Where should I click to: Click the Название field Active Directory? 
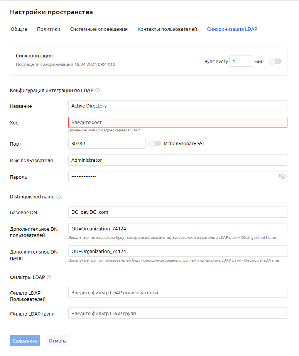(x=177, y=106)
